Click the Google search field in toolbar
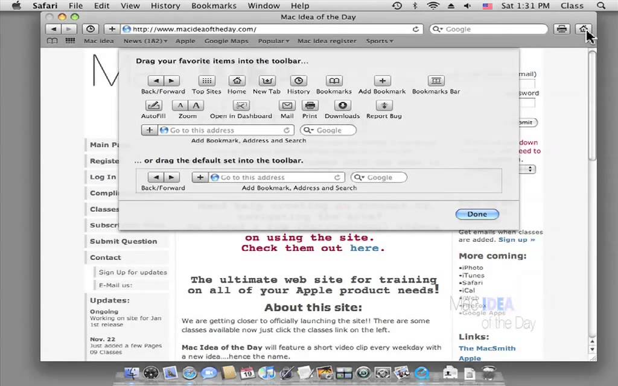This screenshot has height=386, width=618. [489, 29]
